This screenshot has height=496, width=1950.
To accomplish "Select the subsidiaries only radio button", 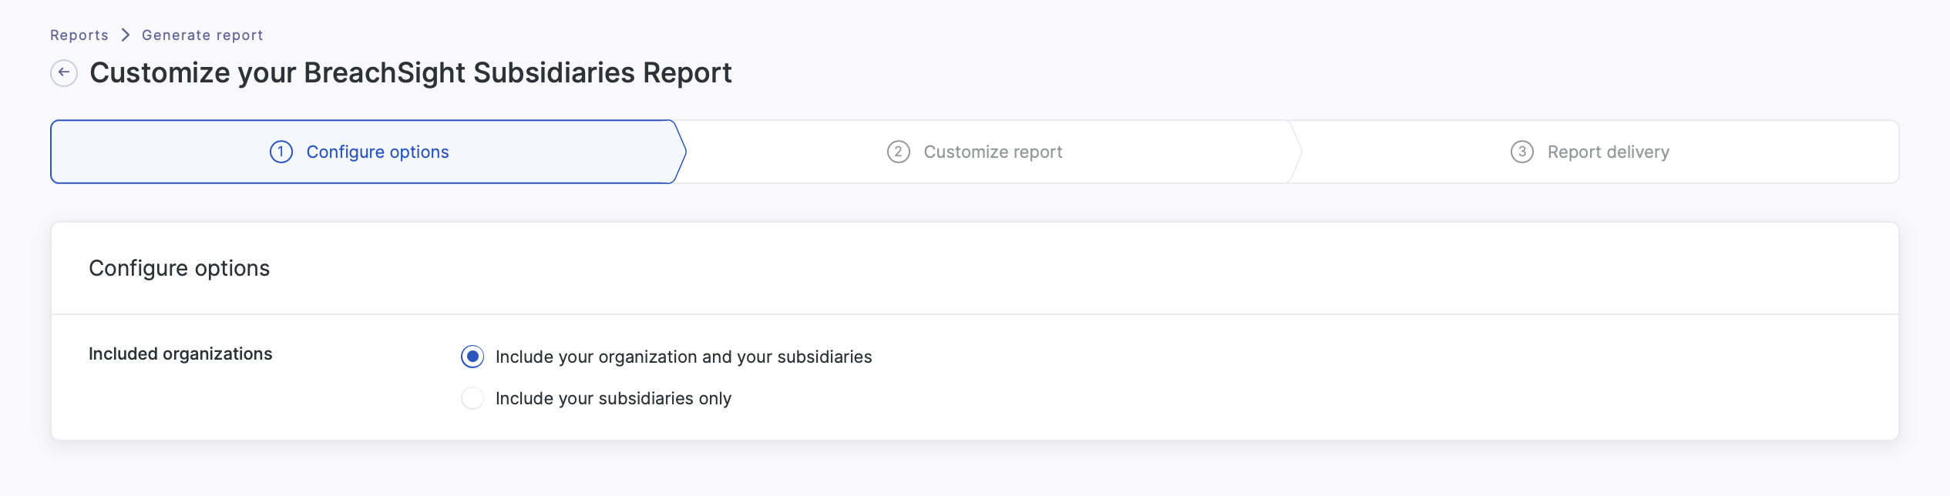I will click(x=472, y=398).
